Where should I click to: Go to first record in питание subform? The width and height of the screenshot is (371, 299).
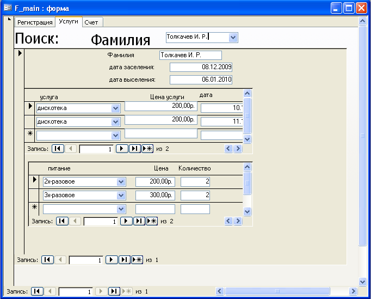pyautogui.click(x=61, y=221)
